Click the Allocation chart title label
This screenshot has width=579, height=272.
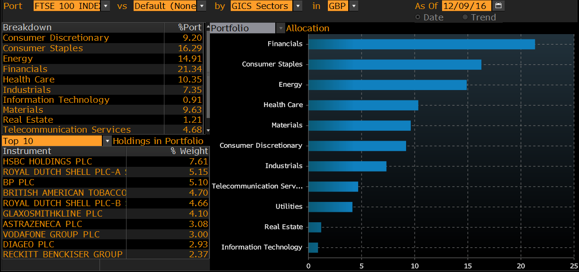point(308,28)
